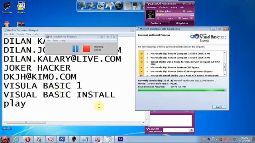
Task: Open Tools menu in FlashBack Recorder
Action: pyautogui.click(x=55, y=41)
